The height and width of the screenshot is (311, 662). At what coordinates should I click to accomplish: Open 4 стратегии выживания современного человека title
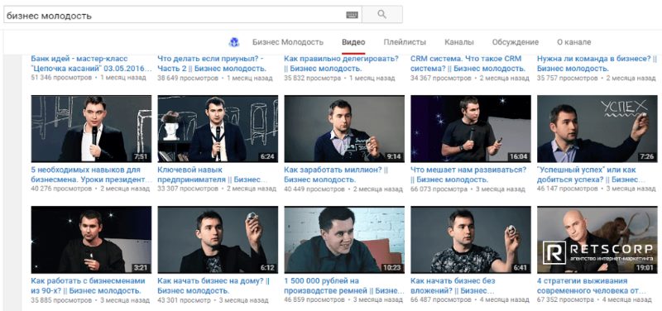592,285
